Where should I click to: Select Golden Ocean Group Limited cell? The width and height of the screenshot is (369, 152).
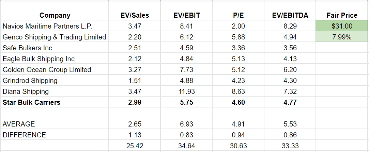(x=47, y=70)
